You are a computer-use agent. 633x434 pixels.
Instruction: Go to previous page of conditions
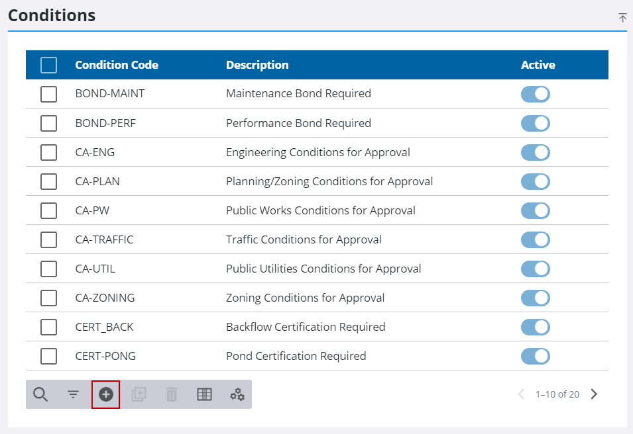(521, 394)
